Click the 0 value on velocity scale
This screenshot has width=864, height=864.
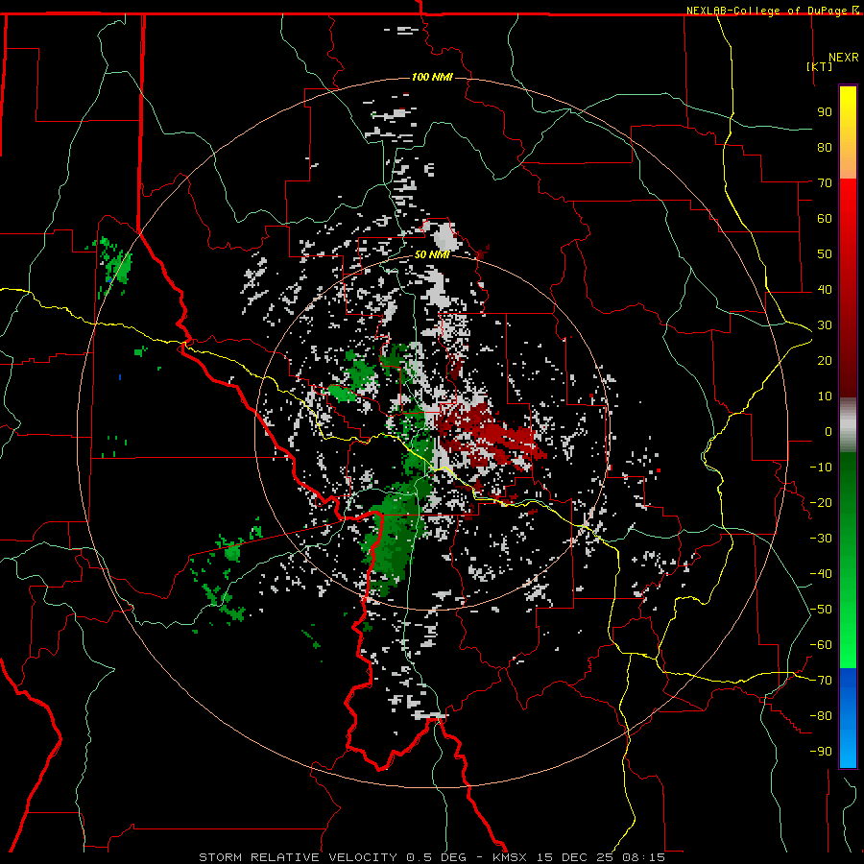tap(828, 431)
